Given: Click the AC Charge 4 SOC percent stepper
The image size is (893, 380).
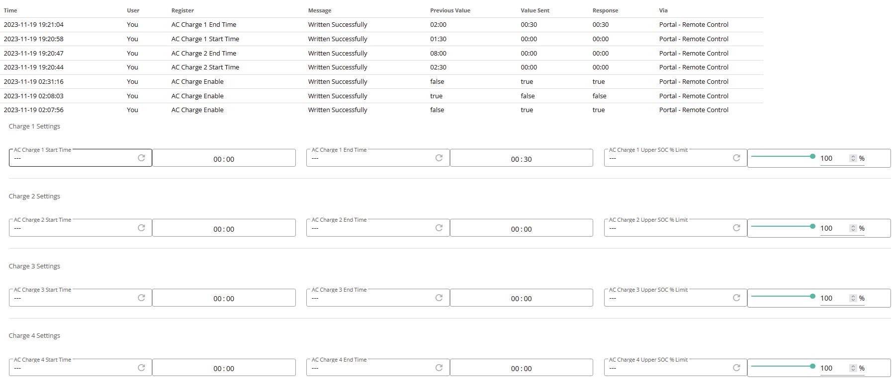Looking at the screenshot, I should coord(853,368).
